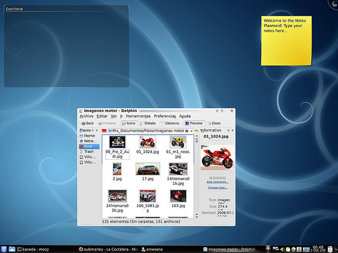338x253 pixels.
Task: Select Home in Places panel
Action: pos(89,136)
